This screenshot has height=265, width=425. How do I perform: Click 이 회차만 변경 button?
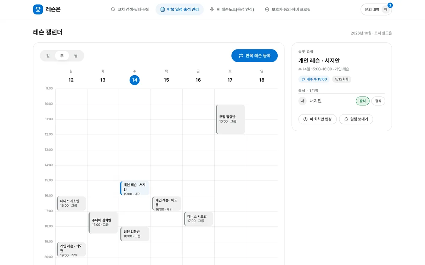[317, 119]
